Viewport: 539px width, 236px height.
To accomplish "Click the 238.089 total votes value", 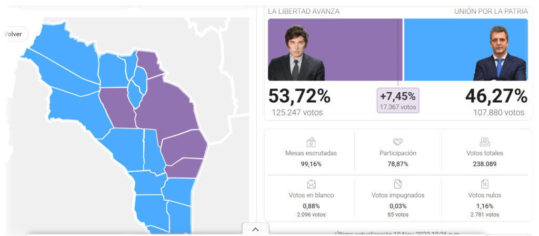I will (x=484, y=164).
